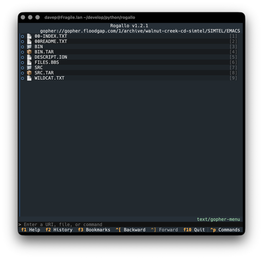Click the third window control button in the title bar
This screenshot has width=263, height=259.
pyautogui.click(x=38, y=17)
